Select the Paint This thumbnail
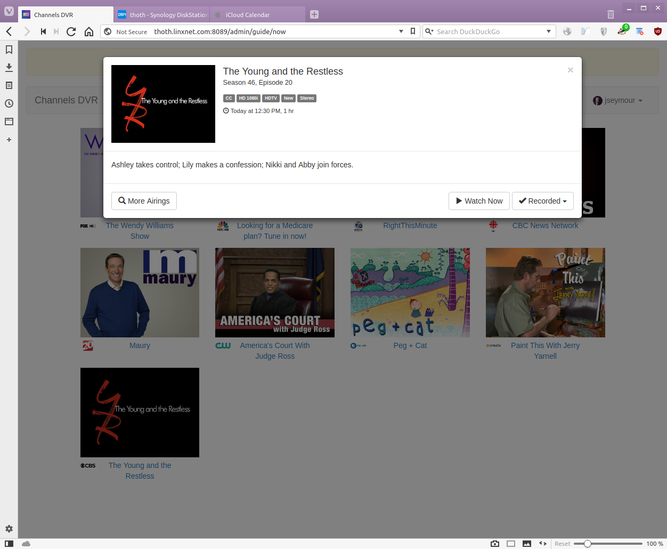Viewport: 667px width, 549px height. pyautogui.click(x=546, y=293)
